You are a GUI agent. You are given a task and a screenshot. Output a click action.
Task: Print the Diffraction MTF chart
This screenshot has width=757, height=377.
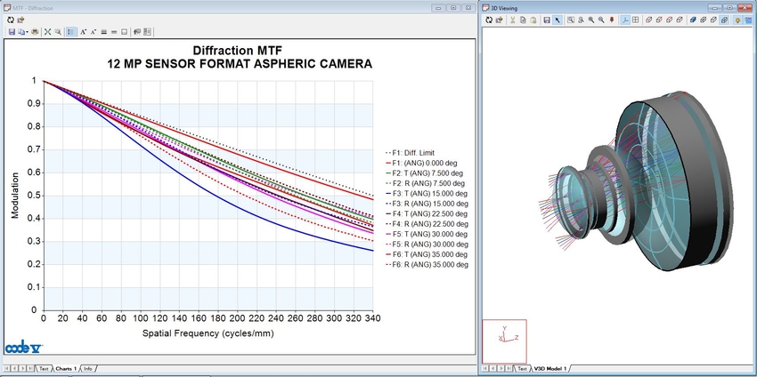35,31
